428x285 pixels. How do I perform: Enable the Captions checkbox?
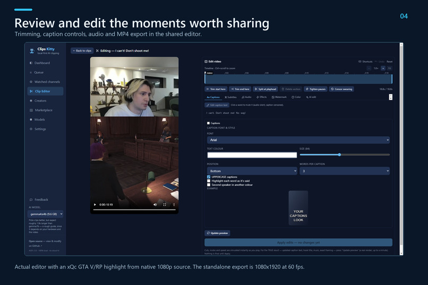click(208, 123)
